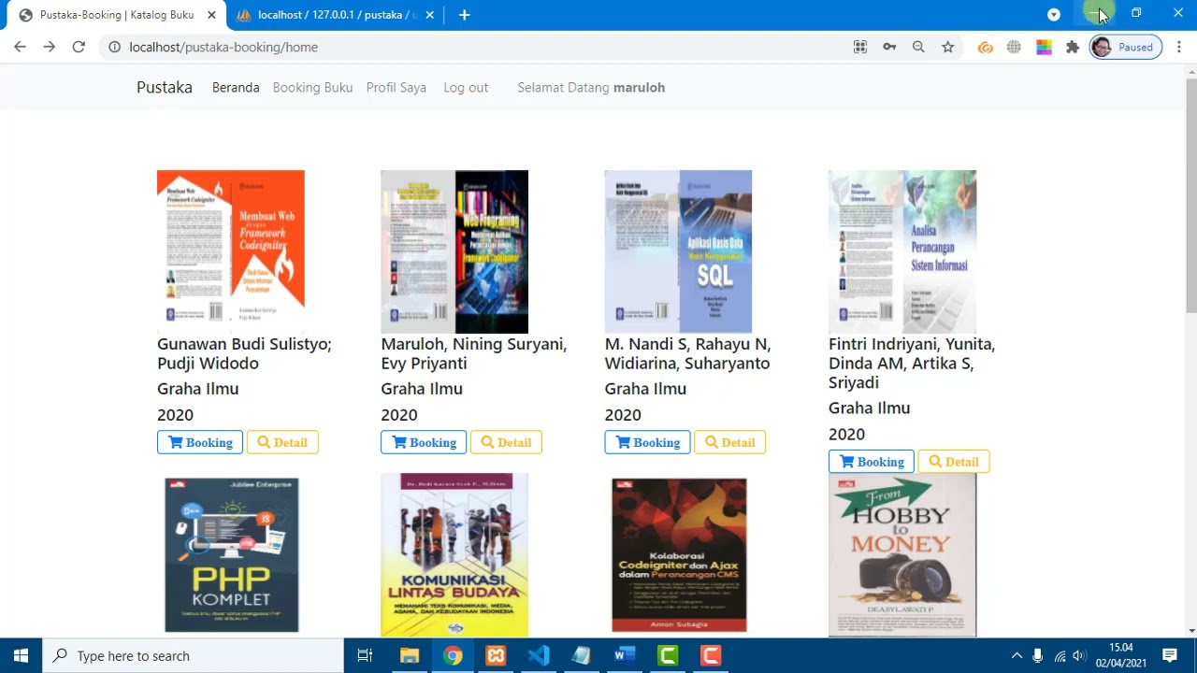Open Microsoft Word from taskbar

click(625, 655)
